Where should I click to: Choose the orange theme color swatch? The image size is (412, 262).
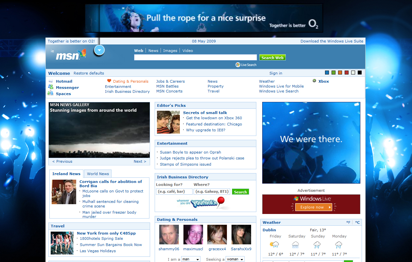tap(340, 73)
